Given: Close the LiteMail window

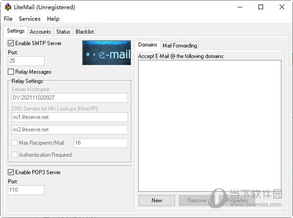Looking at the screenshot, I should (x=282, y=7).
